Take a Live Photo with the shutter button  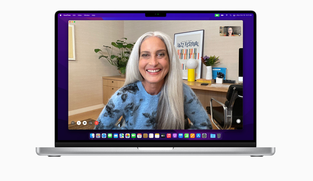click(238, 121)
